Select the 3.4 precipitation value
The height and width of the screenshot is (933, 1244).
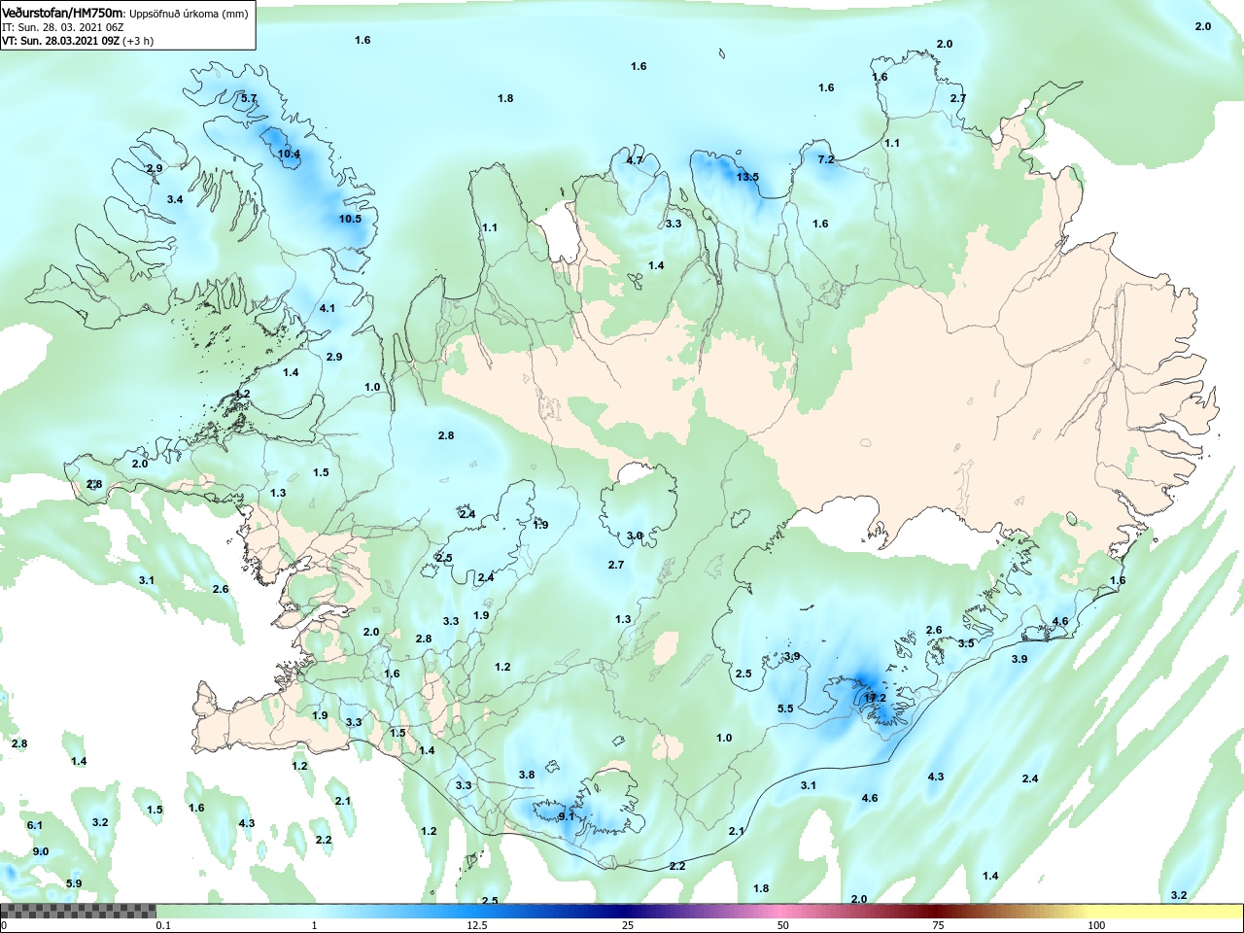coord(175,199)
